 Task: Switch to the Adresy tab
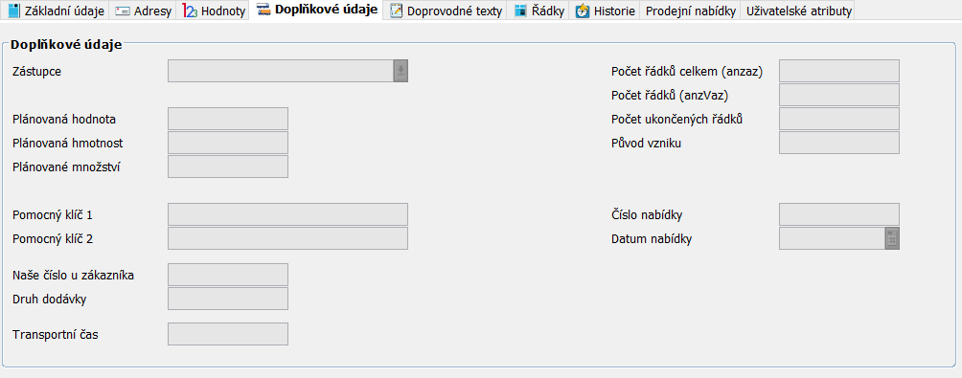143,11
